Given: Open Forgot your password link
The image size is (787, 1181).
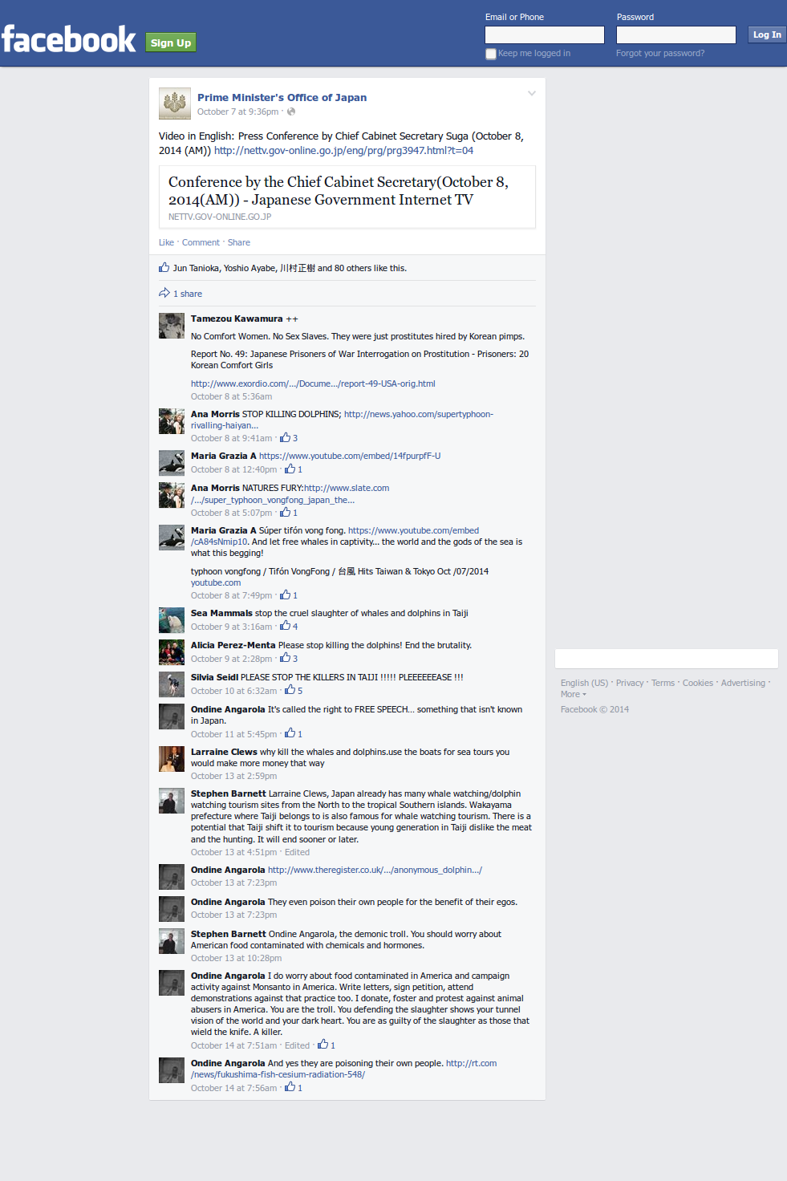Looking at the screenshot, I should [x=660, y=53].
